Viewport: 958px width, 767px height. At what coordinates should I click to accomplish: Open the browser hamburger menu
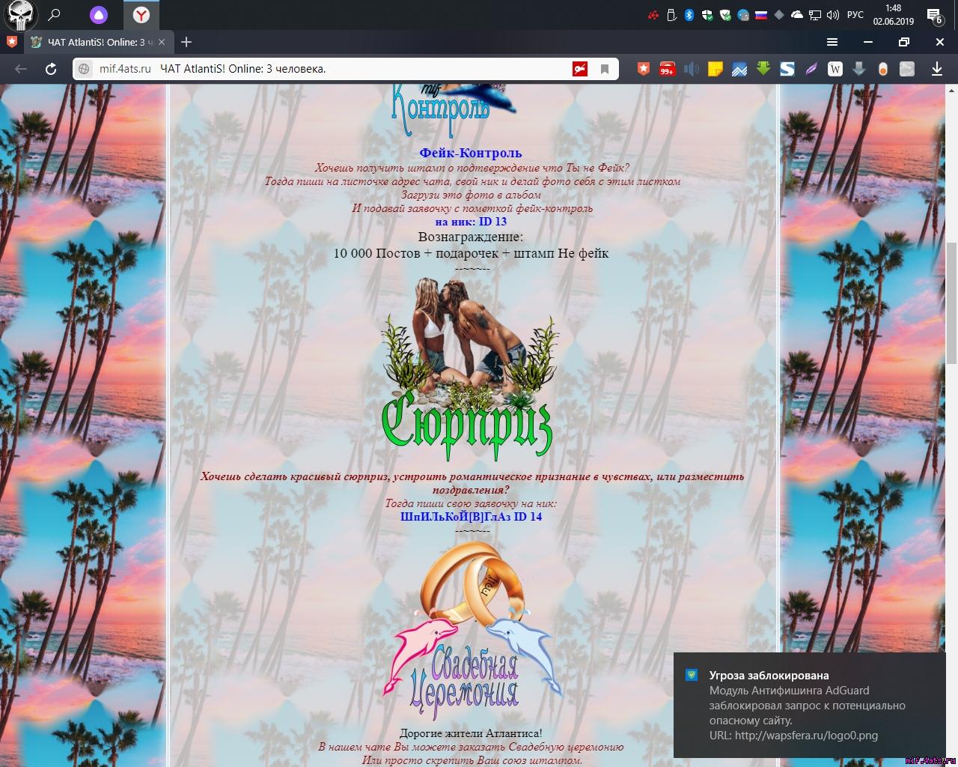click(832, 42)
